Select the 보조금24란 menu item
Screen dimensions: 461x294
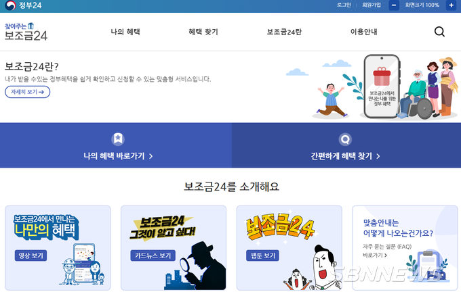pos(284,32)
